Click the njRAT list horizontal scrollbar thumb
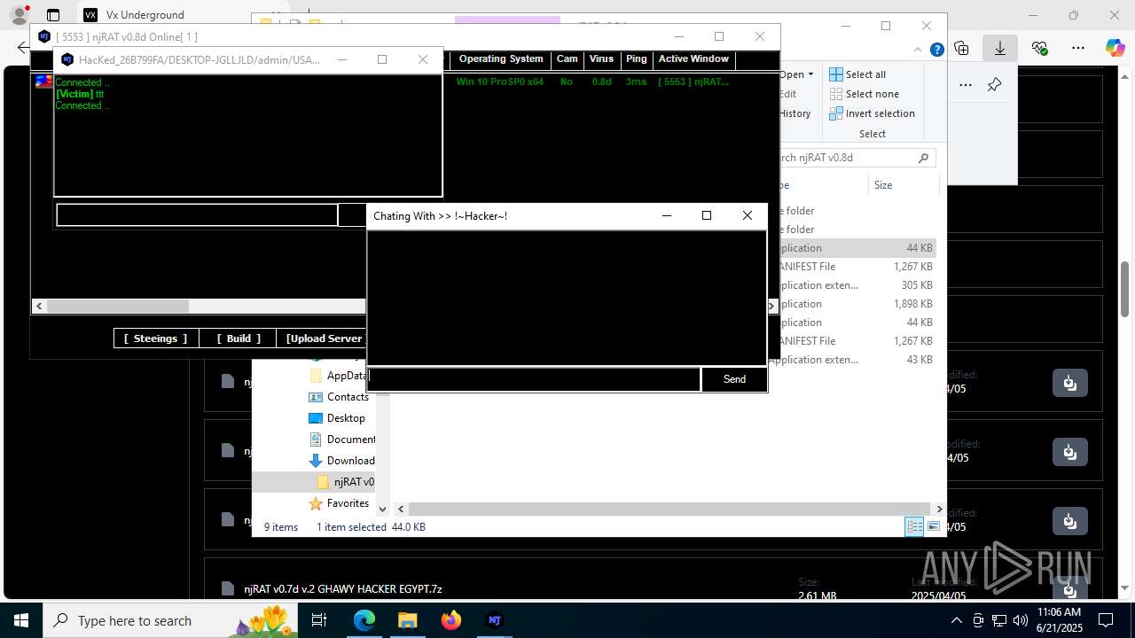This screenshot has width=1135, height=638. 117,306
